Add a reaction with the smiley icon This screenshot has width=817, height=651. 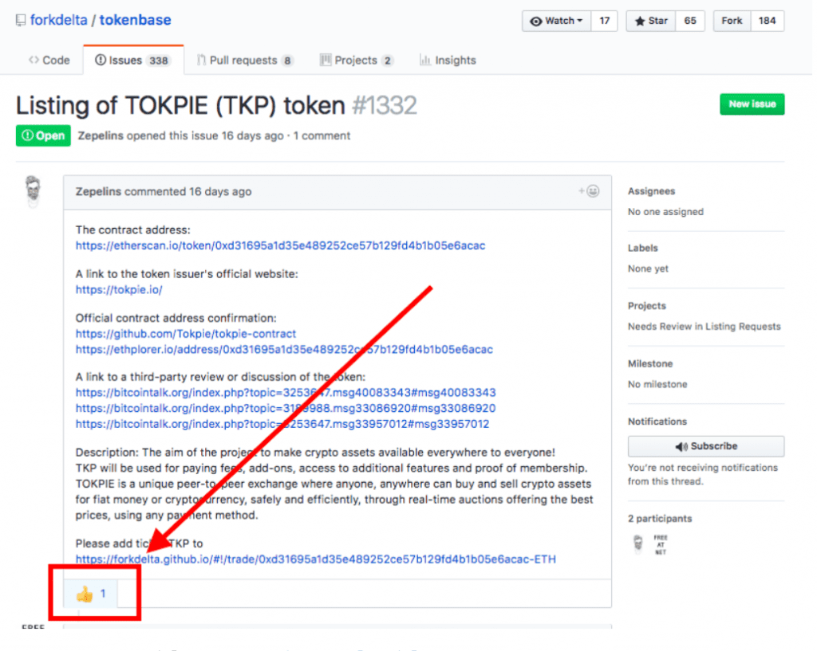pyautogui.click(x=589, y=191)
